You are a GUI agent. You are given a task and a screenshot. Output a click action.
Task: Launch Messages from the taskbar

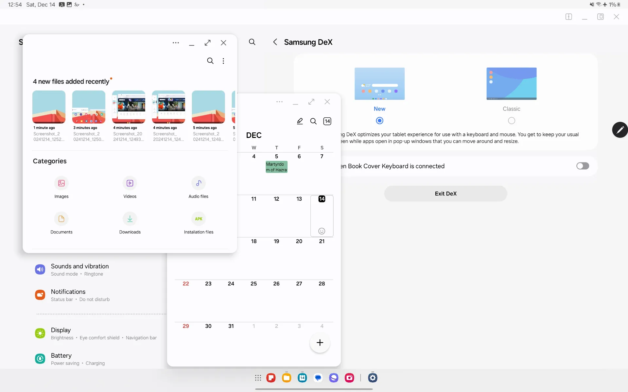coord(318,378)
